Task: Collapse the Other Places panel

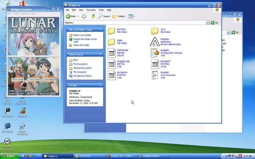Action: (101, 55)
